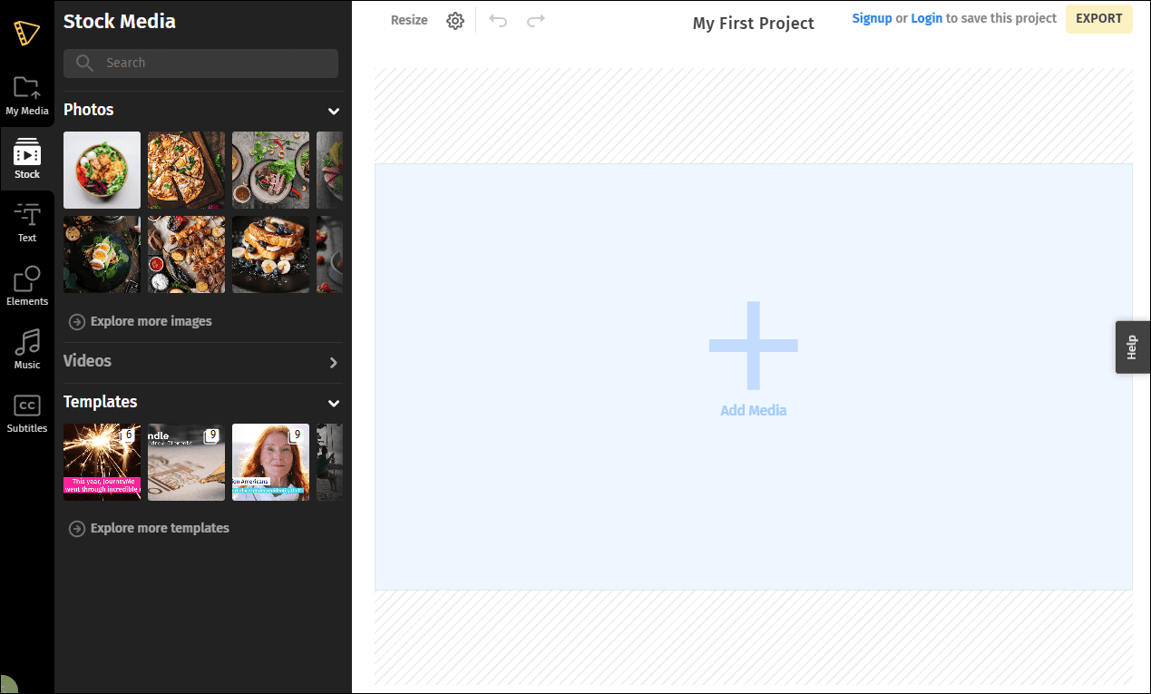Click the redo arrow
Image resolution: width=1151 pixels, height=694 pixels.
click(x=536, y=19)
